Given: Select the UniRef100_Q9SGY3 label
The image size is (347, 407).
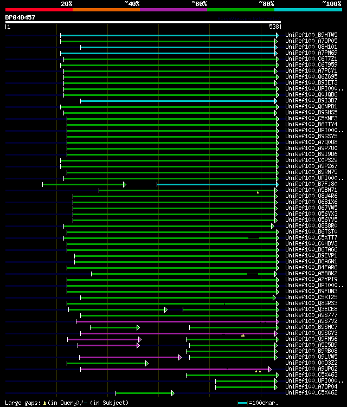Looking at the screenshot, I should 311,333.
